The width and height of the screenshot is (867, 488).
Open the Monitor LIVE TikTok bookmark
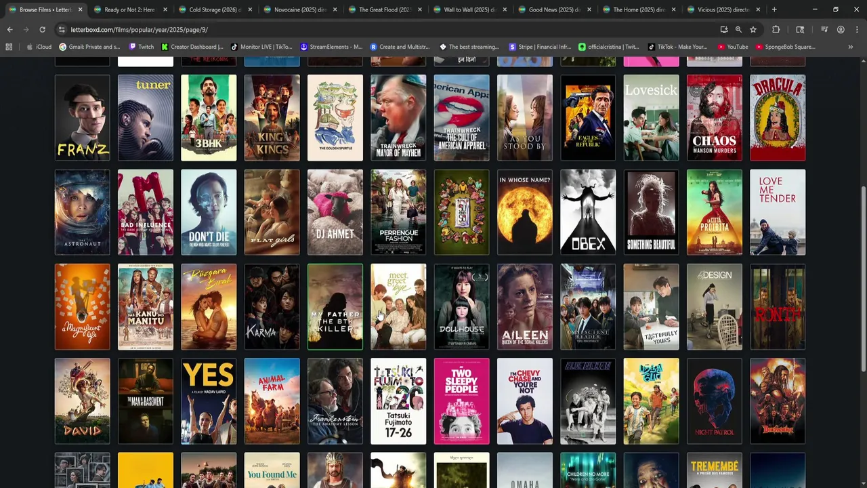point(261,47)
